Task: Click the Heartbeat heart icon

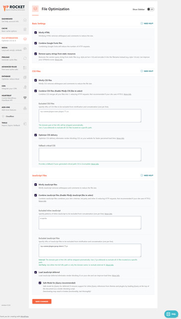Action: point(25,98)
